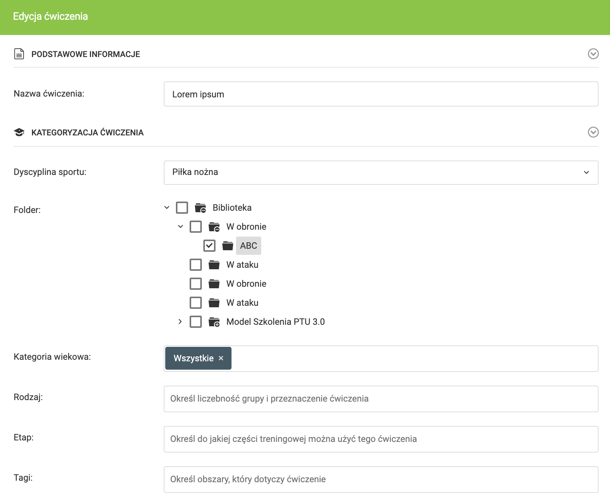Viewport: 610px width, 502px height.
Task: Click the Model Szkolenia PTU 3.0 folder icon
Action: (x=214, y=322)
